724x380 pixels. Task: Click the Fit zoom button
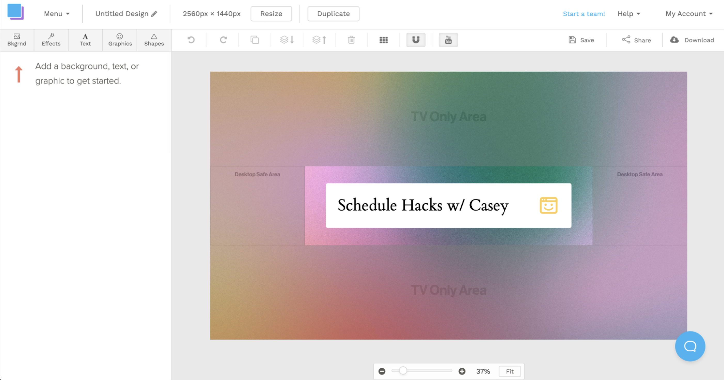click(509, 371)
